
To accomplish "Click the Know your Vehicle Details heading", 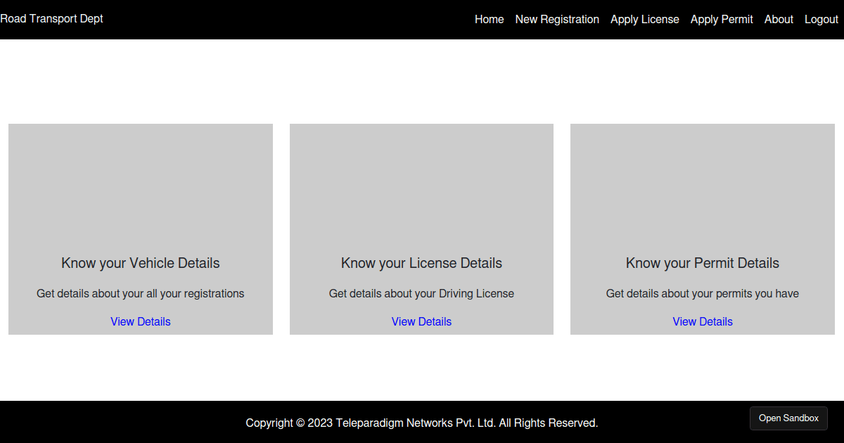I will coord(141,263).
